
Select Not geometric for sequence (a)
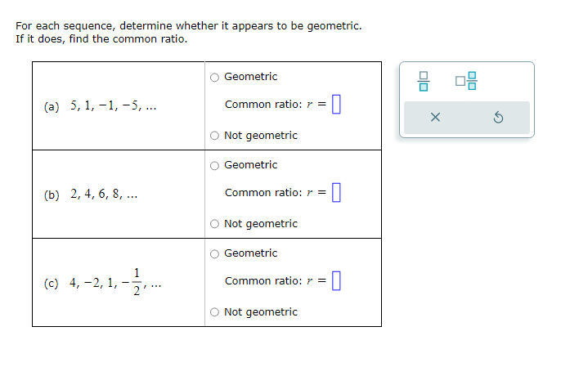point(214,136)
